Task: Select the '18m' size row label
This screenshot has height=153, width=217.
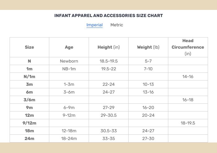Action: [29, 131]
